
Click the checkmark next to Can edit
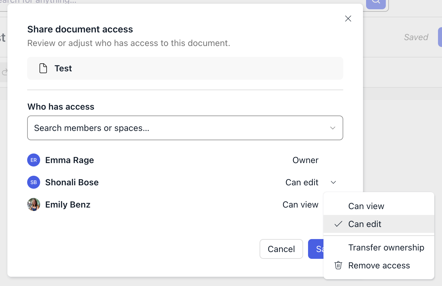338,224
